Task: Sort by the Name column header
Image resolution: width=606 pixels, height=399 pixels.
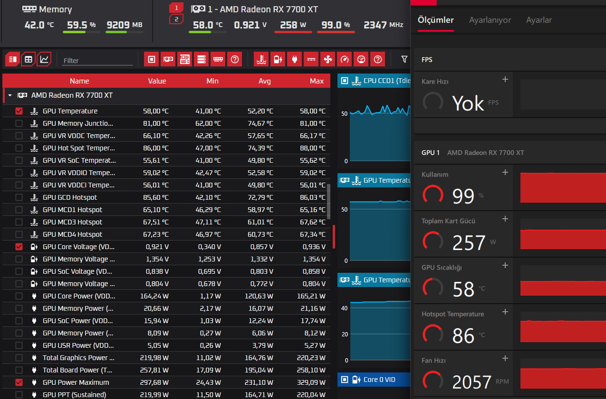Action: tap(79, 81)
